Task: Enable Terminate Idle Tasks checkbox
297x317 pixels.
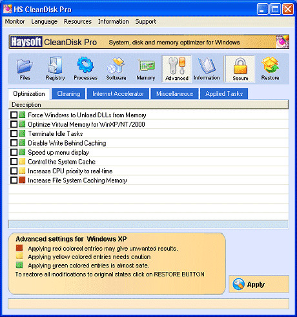Action: click(x=14, y=133)
